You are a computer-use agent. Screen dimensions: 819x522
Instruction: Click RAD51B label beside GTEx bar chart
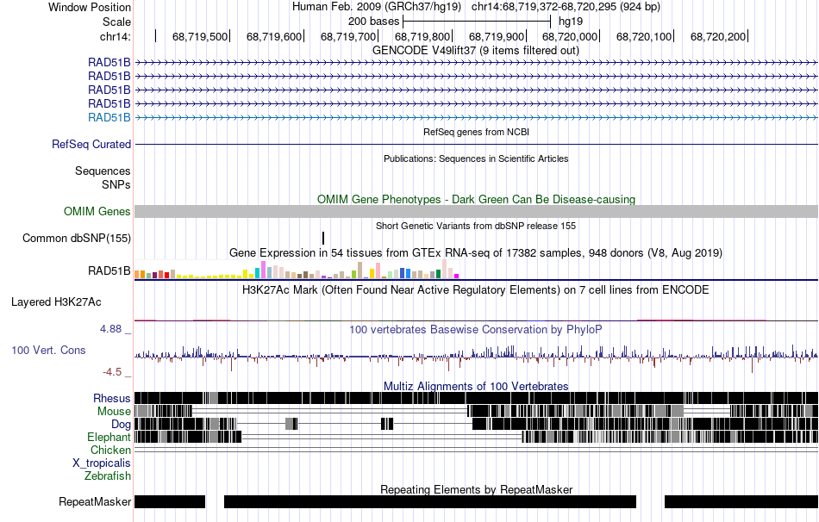[x=109, y=271]
